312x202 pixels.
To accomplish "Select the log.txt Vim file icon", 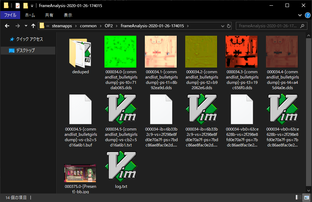I will (x=121, y=167).
